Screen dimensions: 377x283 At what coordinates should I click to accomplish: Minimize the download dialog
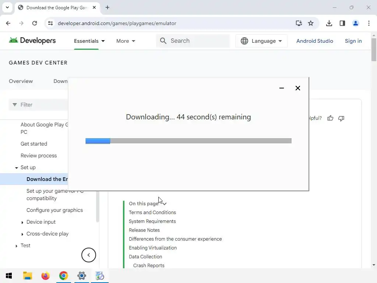tap(282, 88)
